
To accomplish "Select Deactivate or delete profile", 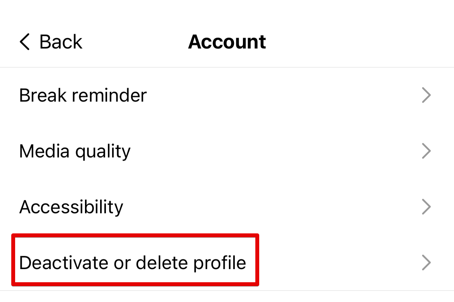I will [132, 263].
